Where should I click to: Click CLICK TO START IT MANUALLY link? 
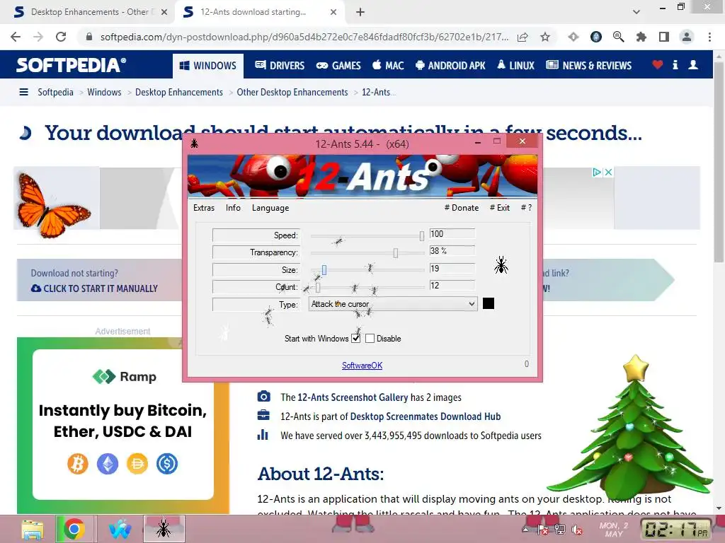pyautogui.click(x=94, y=288)
